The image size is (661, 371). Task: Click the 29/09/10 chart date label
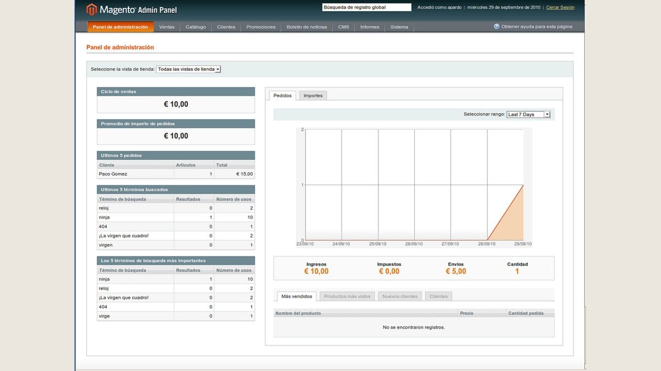coord(522,244)
